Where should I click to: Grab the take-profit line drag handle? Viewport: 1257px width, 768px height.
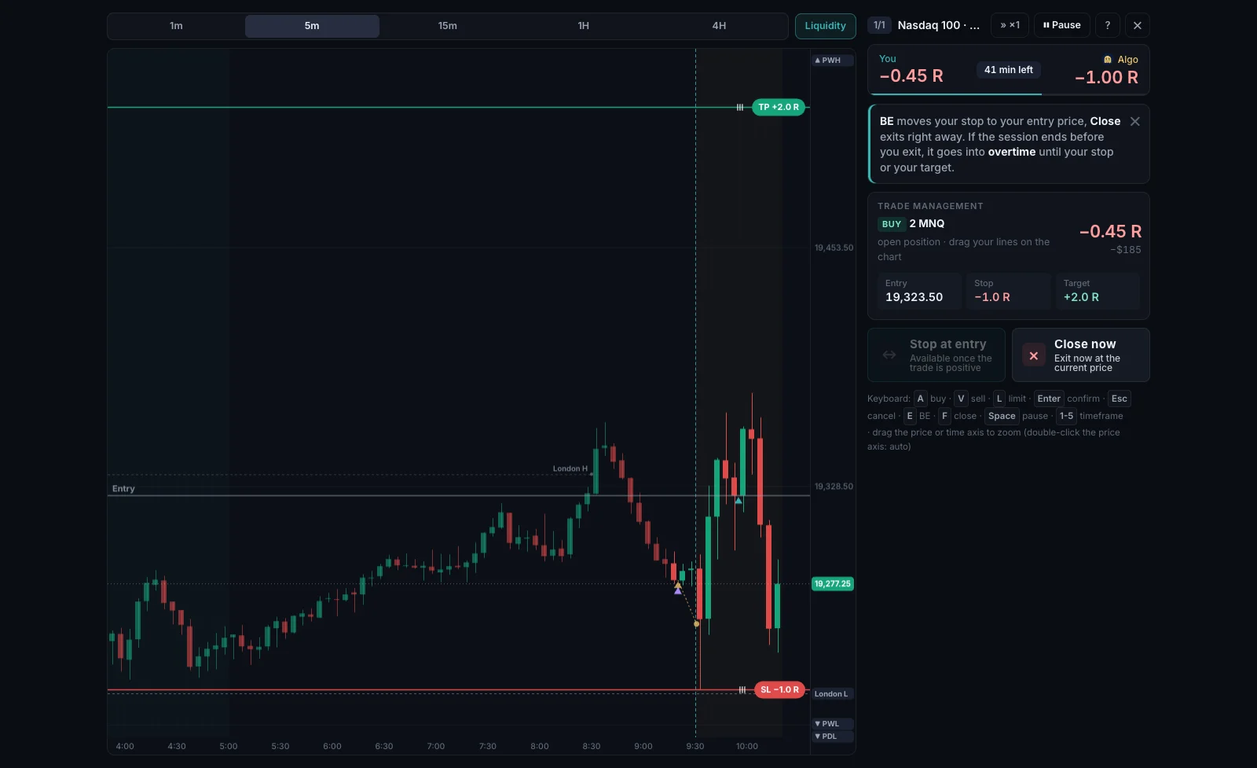pyautogui.click(x=739, y=107)
